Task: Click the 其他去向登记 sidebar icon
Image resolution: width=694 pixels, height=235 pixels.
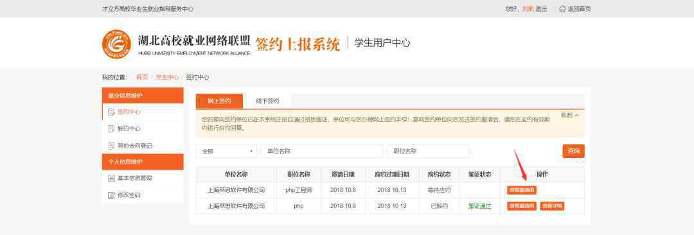Action: [112, 146]
